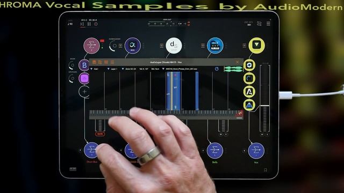The height and width of the screenshot is (193, 344).
Task: Open the pink bus source node
Action: [91, 46]
